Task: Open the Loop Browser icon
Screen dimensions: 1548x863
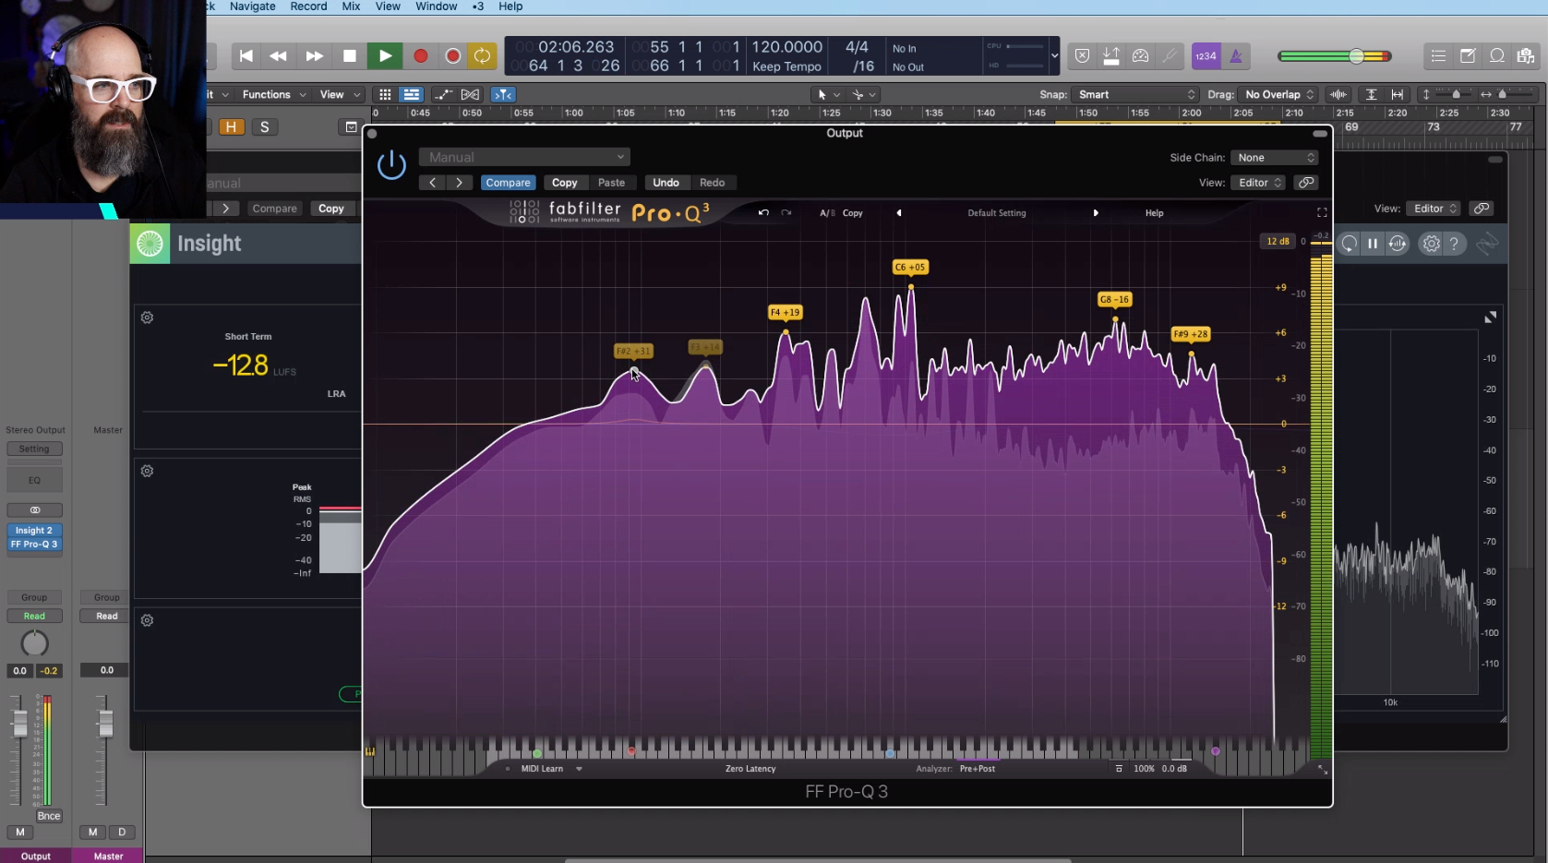Action: (x=1497, y=56)
